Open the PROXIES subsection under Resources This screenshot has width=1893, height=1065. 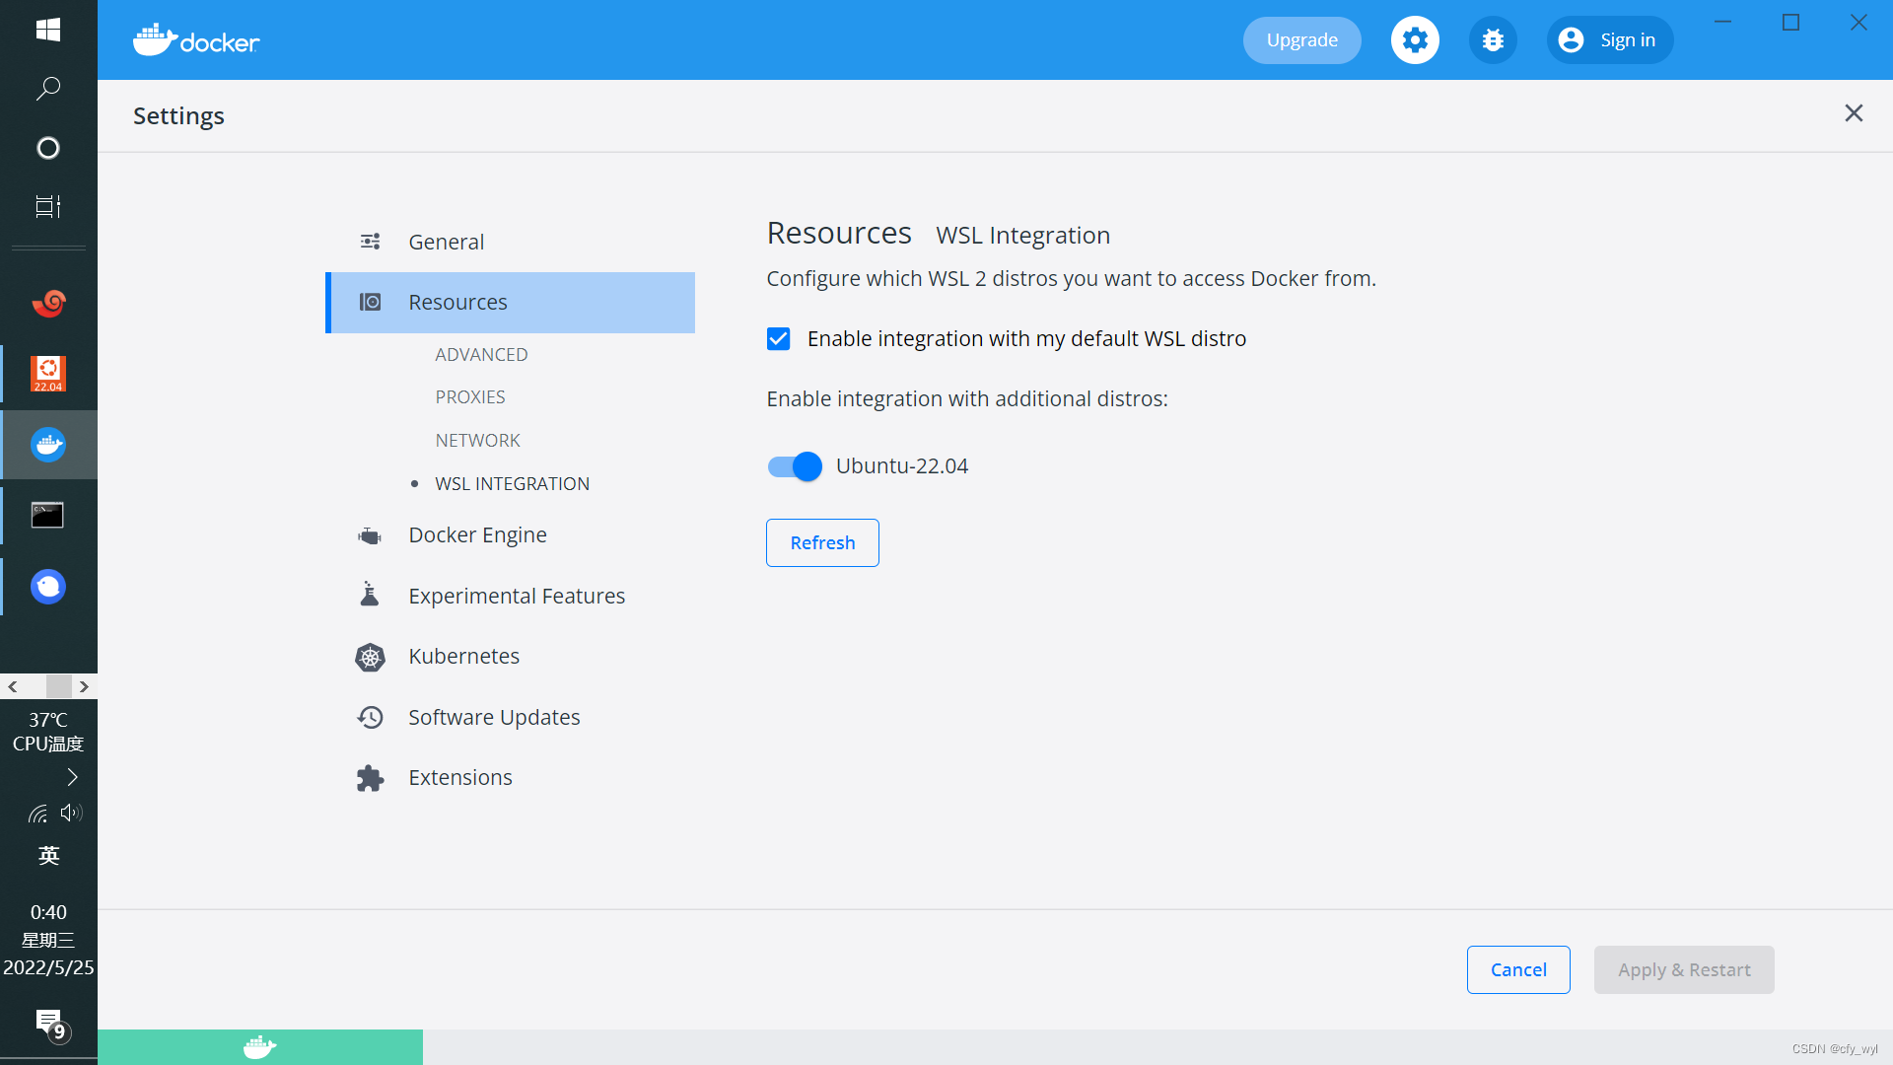[x=470, y=396]
